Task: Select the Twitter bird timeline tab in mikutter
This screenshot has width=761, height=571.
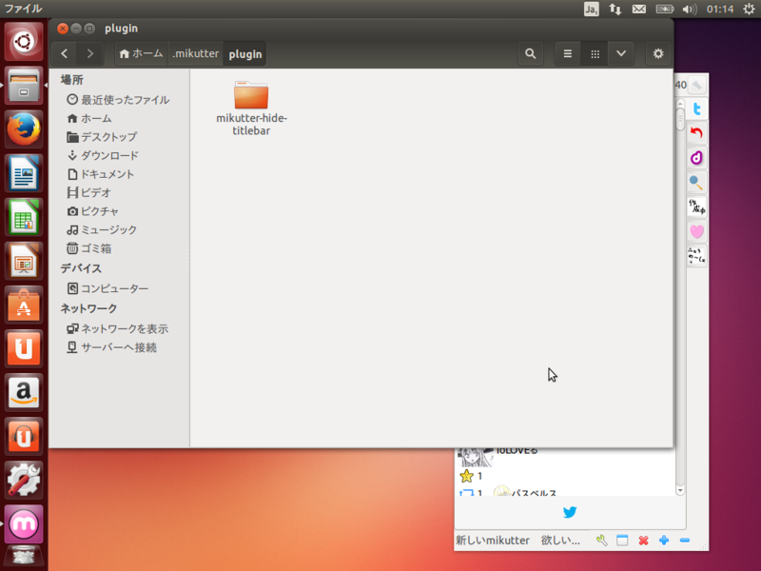Action: tap(696, 107)
